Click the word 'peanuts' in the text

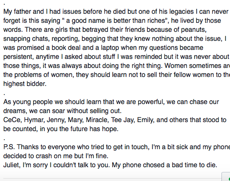tap(193, 29)
